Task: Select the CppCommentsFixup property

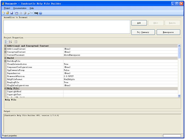Action: point(16,70)
